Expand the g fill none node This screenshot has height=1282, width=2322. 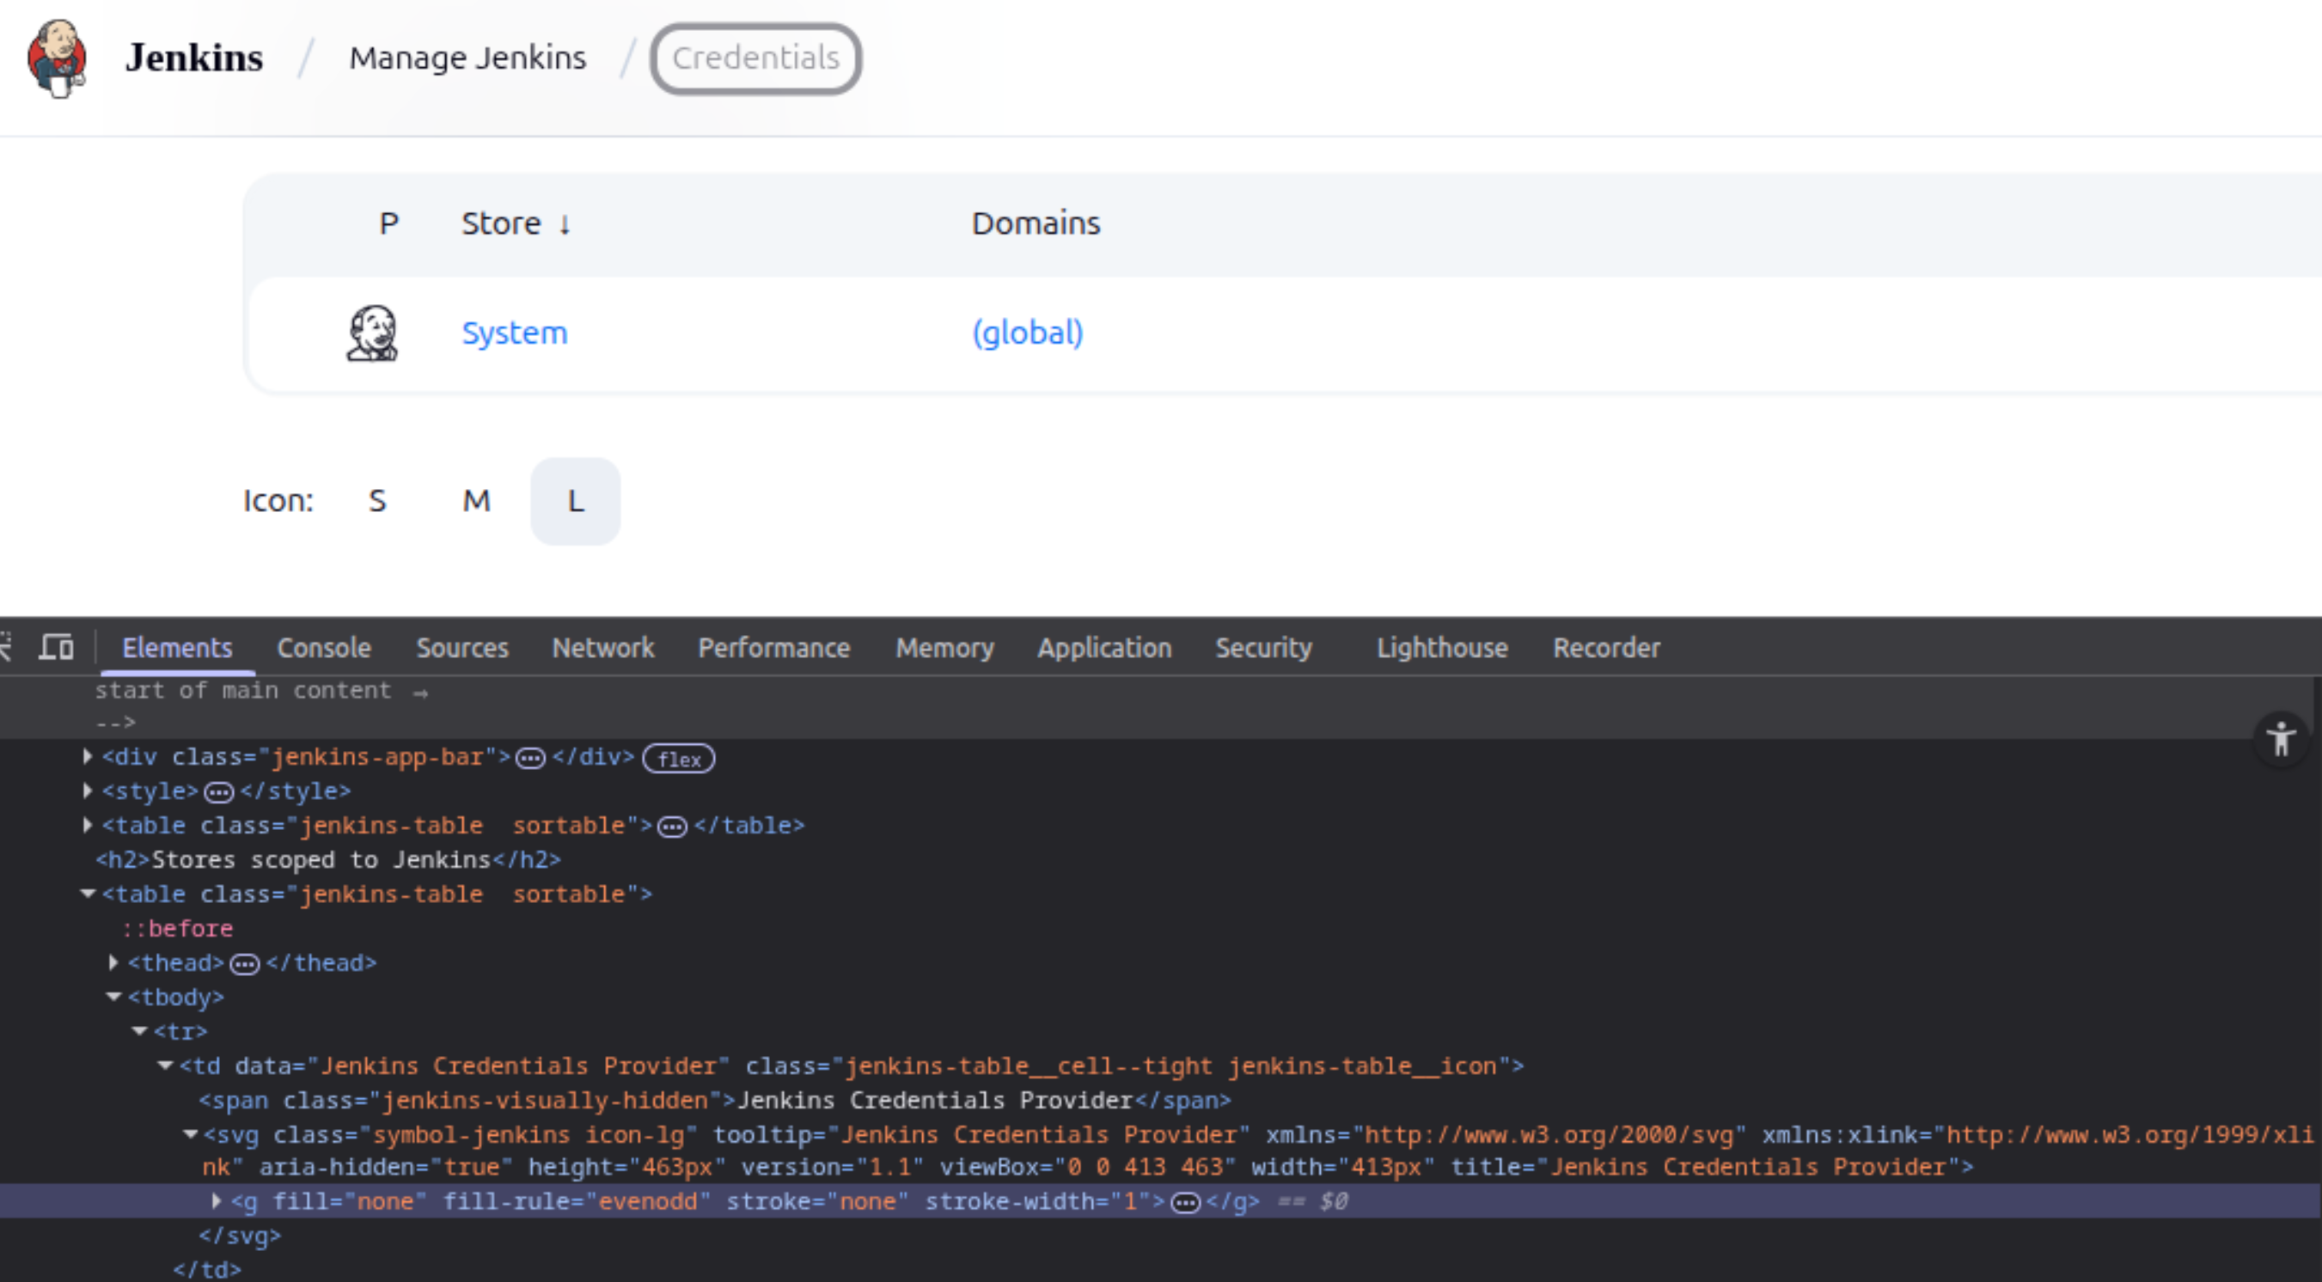[x=217, y=1201]
